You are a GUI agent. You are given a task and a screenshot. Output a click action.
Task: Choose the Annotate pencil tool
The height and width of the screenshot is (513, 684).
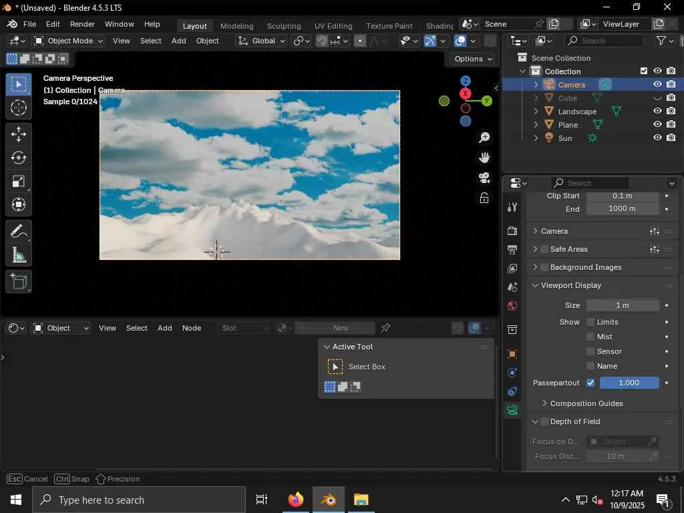coord(19,231)
